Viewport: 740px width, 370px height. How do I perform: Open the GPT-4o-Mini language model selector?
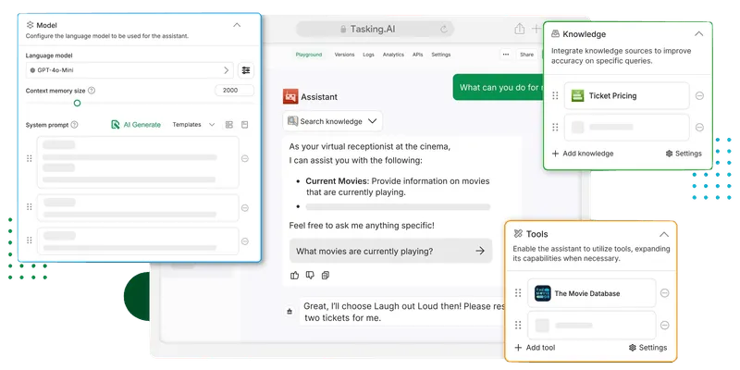[129, 70]
